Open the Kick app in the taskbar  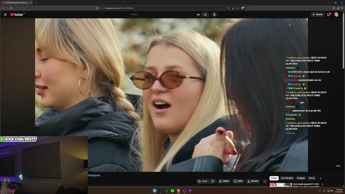[172, 191]
